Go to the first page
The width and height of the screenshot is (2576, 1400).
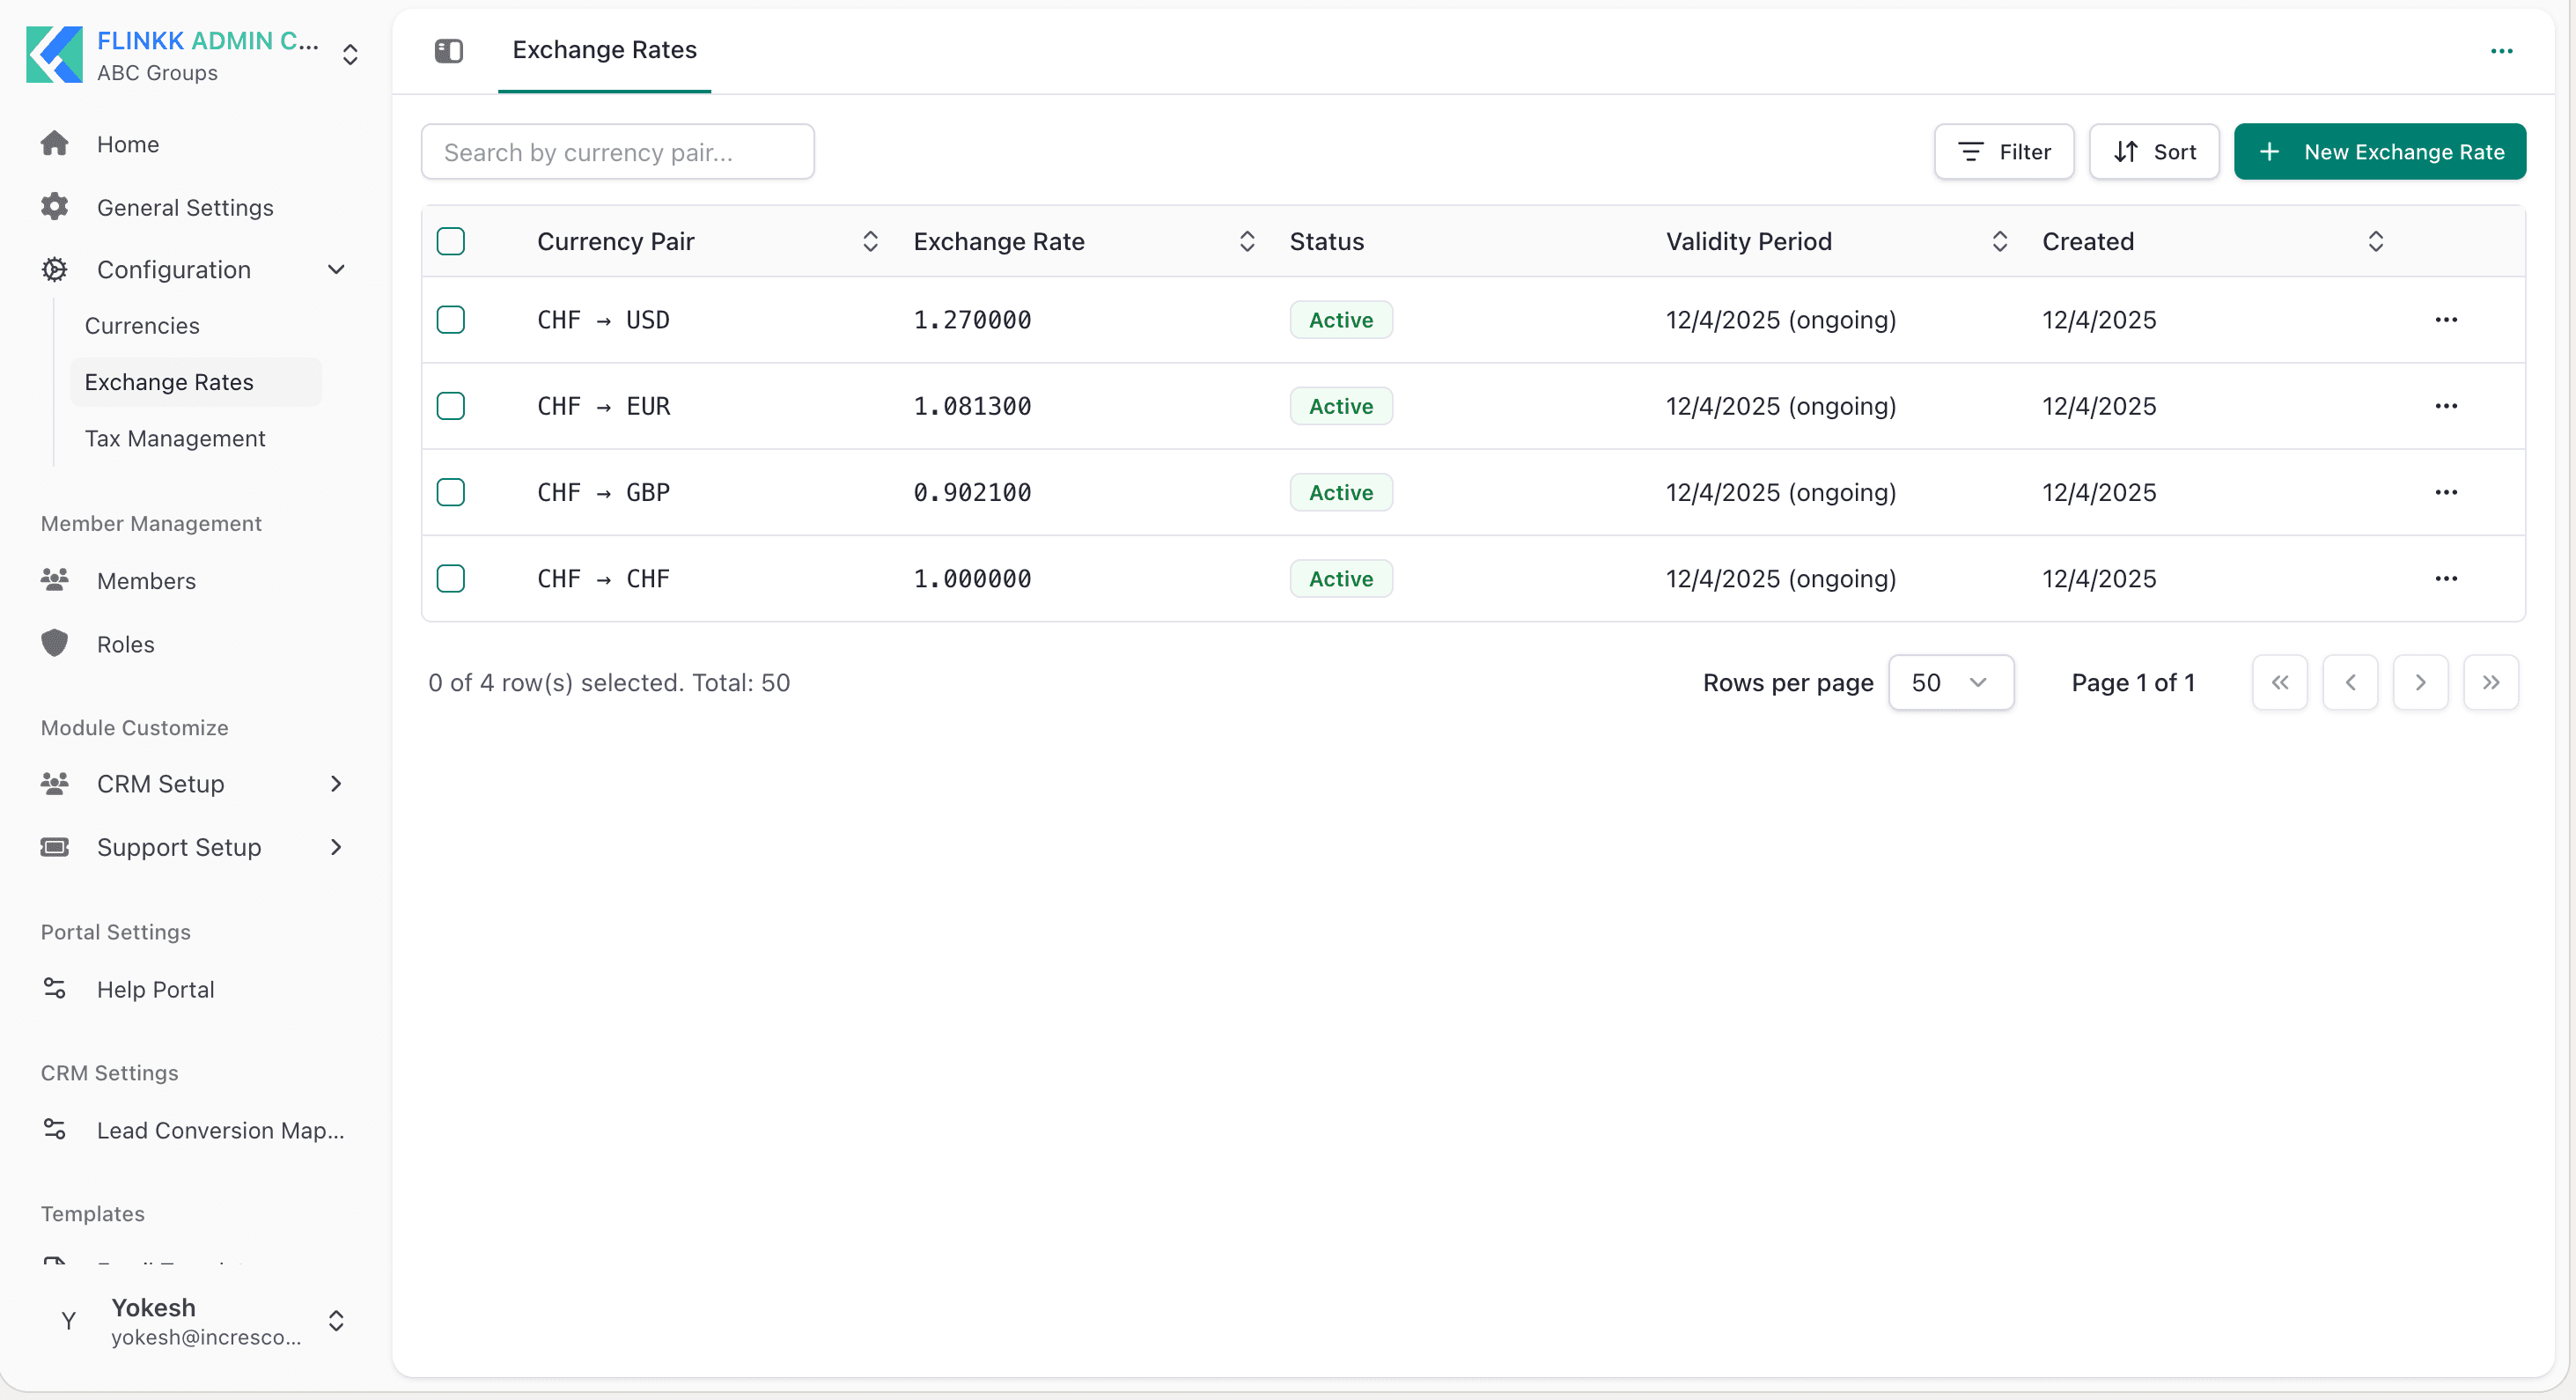tap(2279, 682)
